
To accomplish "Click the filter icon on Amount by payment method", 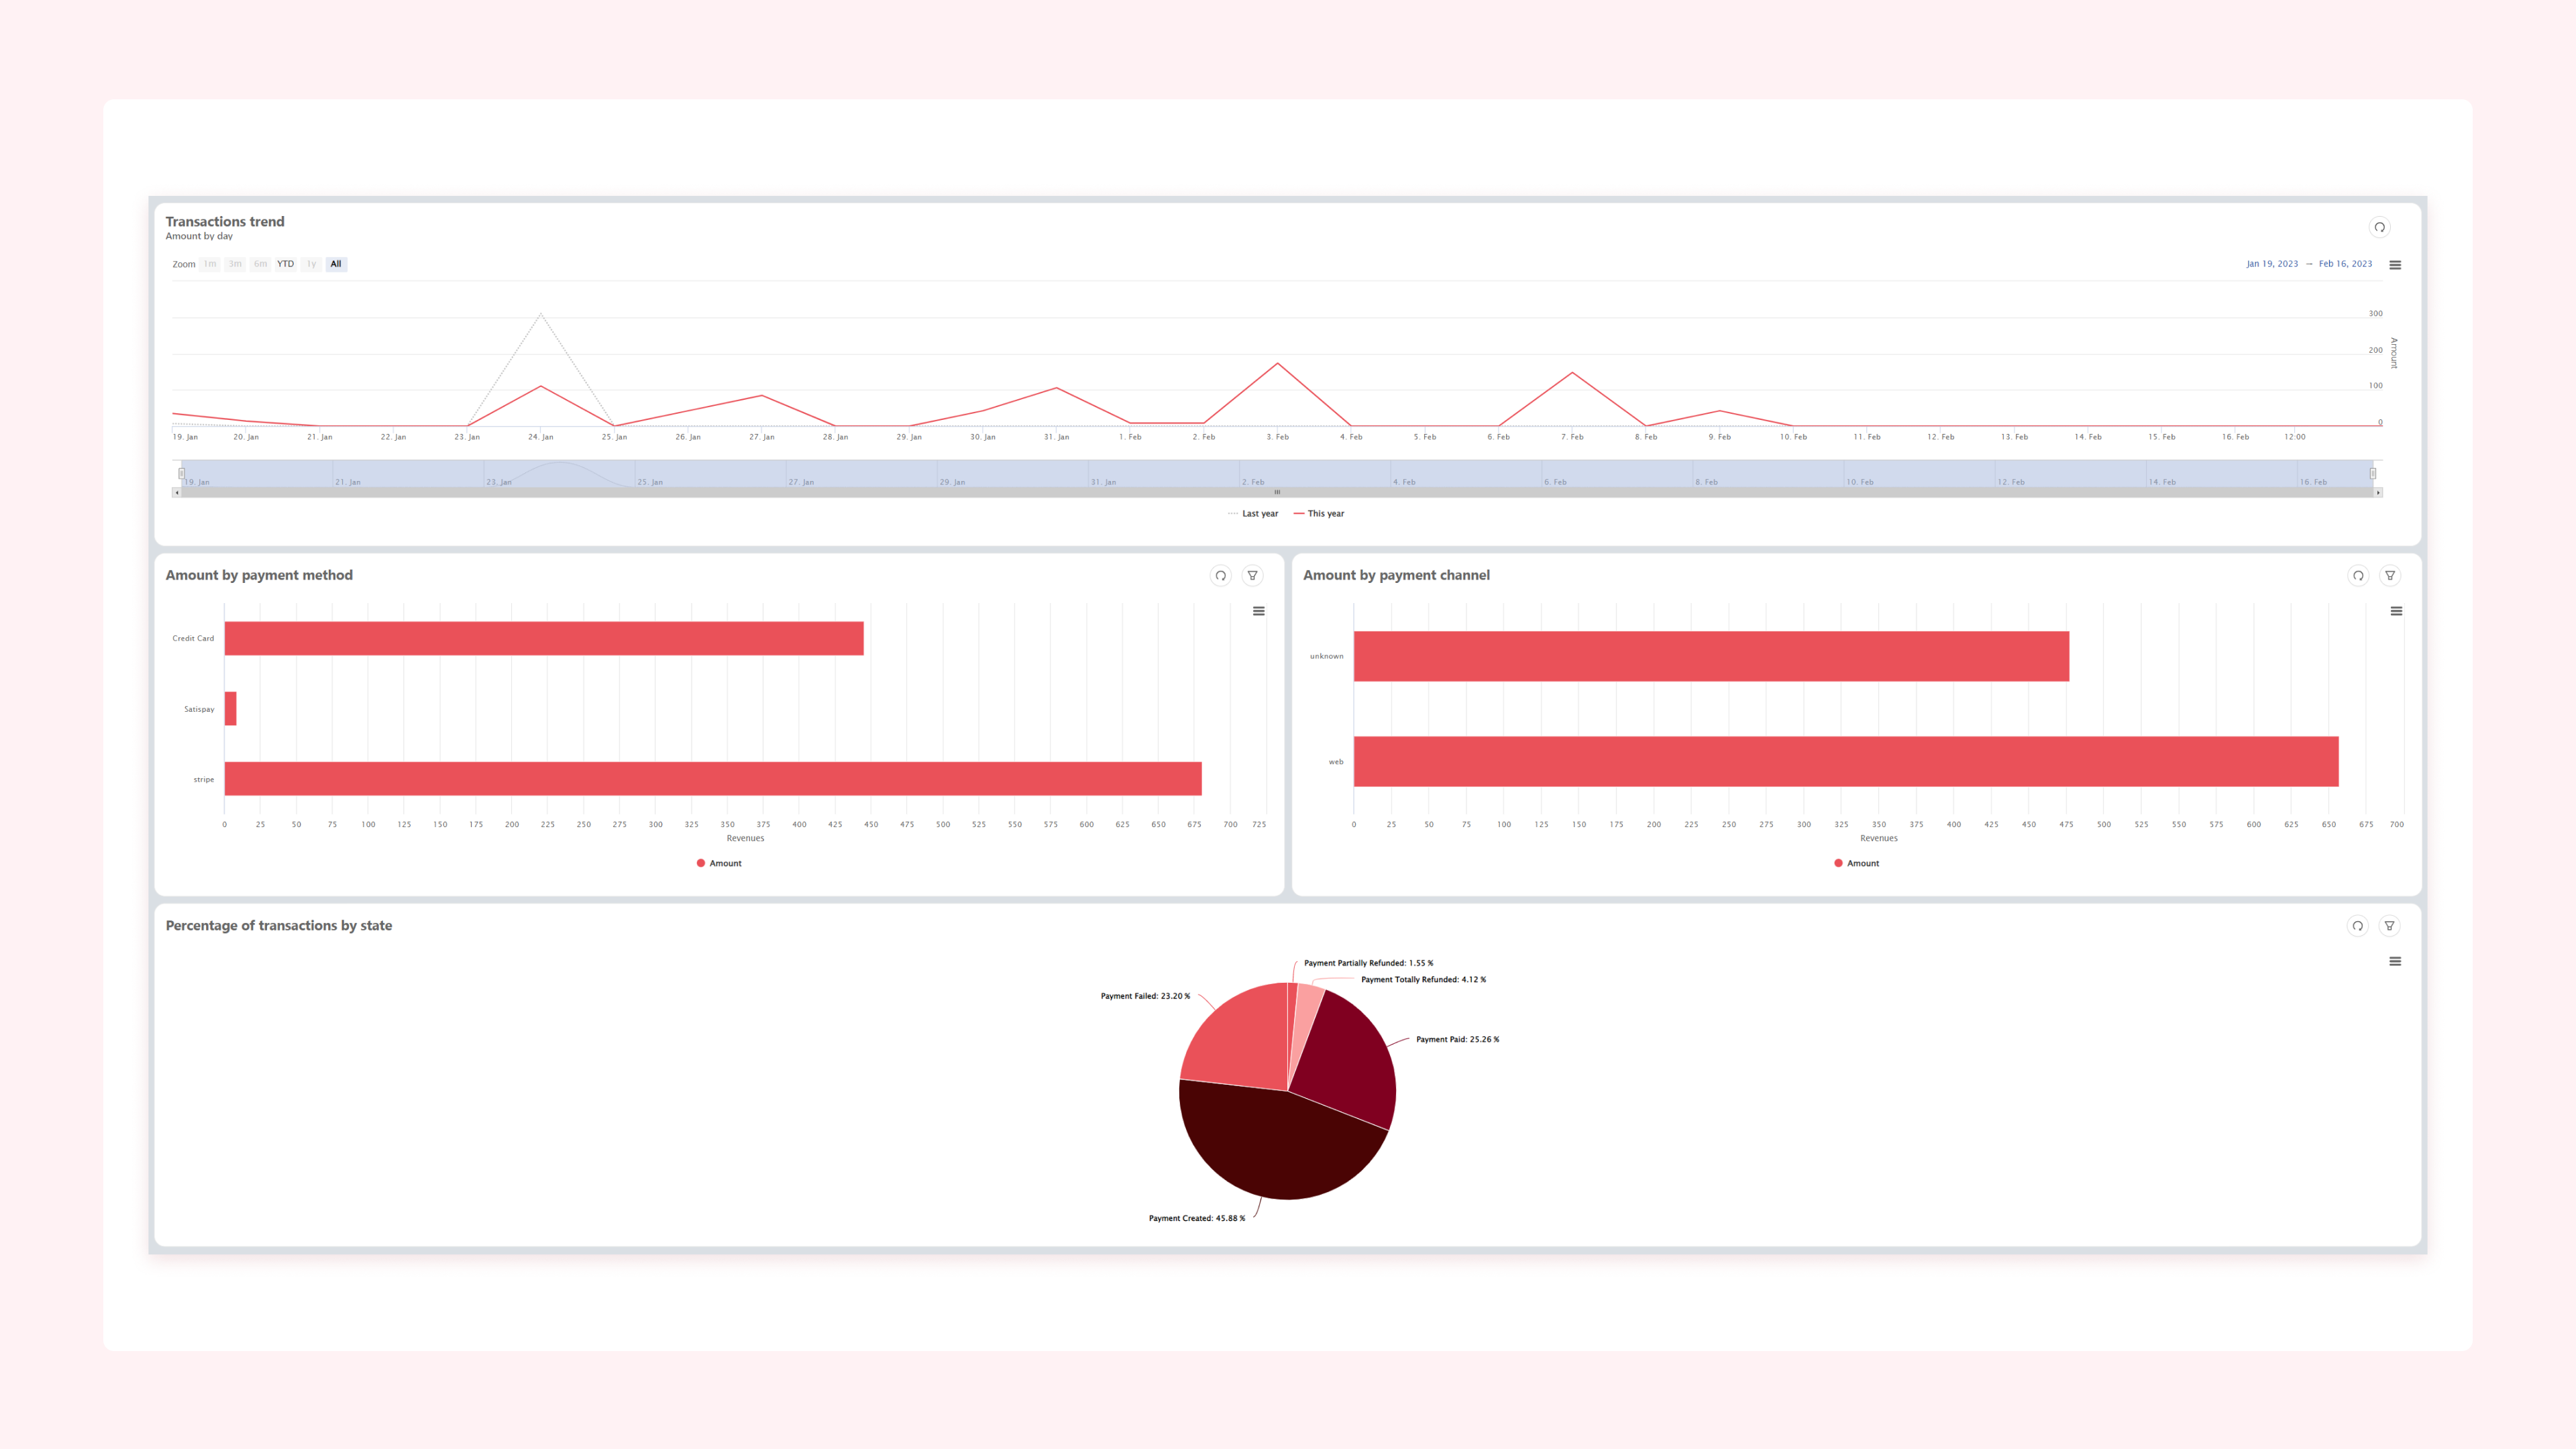I will click(1252, 575).
